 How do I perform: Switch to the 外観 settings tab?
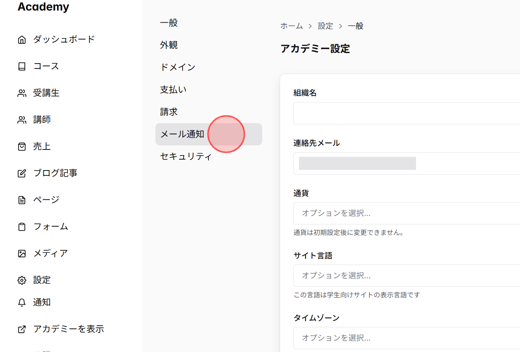point(168,45)
